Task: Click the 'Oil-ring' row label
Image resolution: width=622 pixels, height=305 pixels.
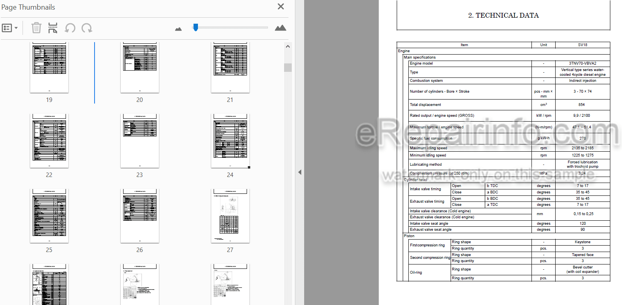Action: [x=416, y=272]
